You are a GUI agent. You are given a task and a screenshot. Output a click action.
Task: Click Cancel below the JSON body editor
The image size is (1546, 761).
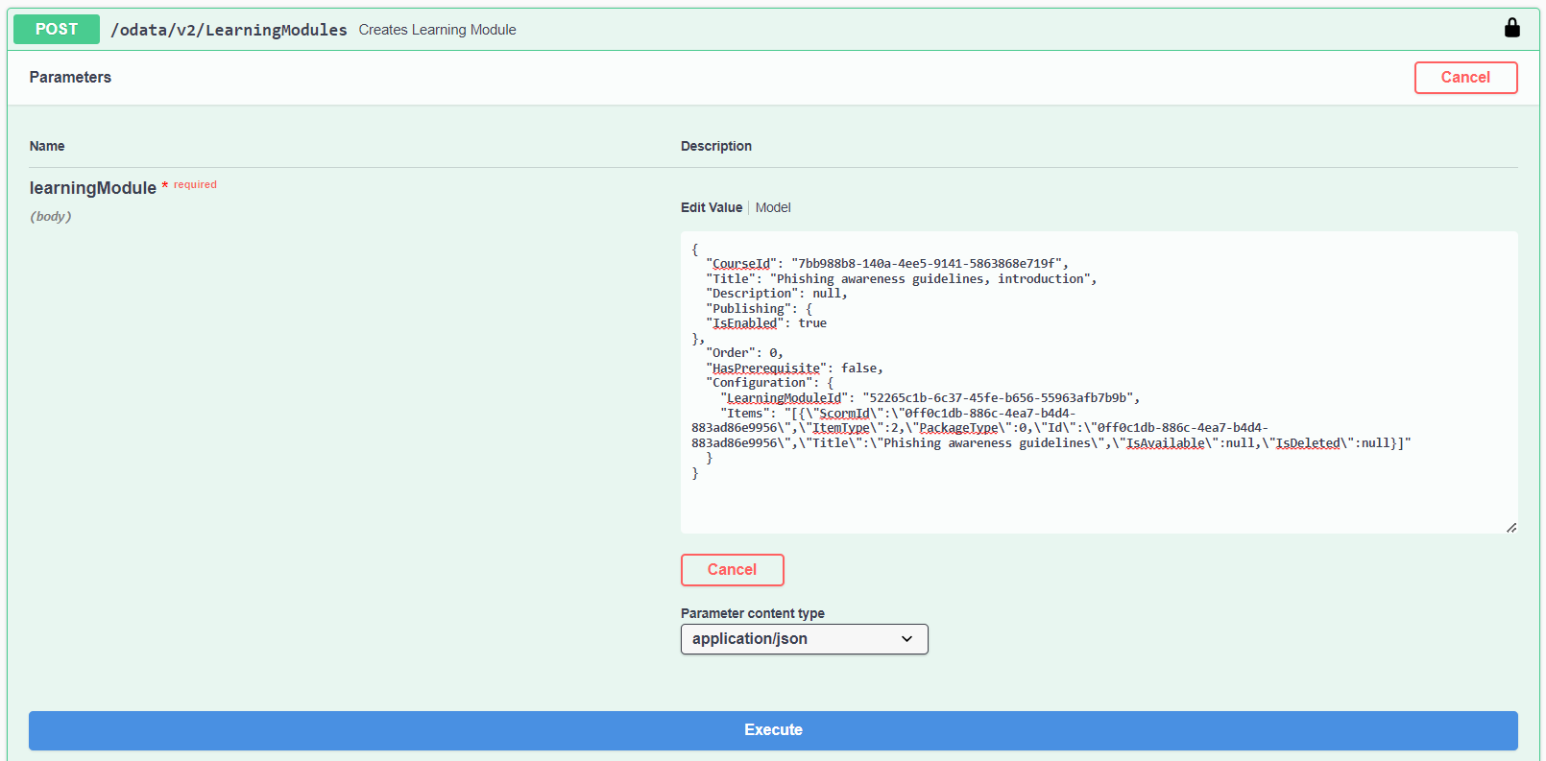(732, 570)
